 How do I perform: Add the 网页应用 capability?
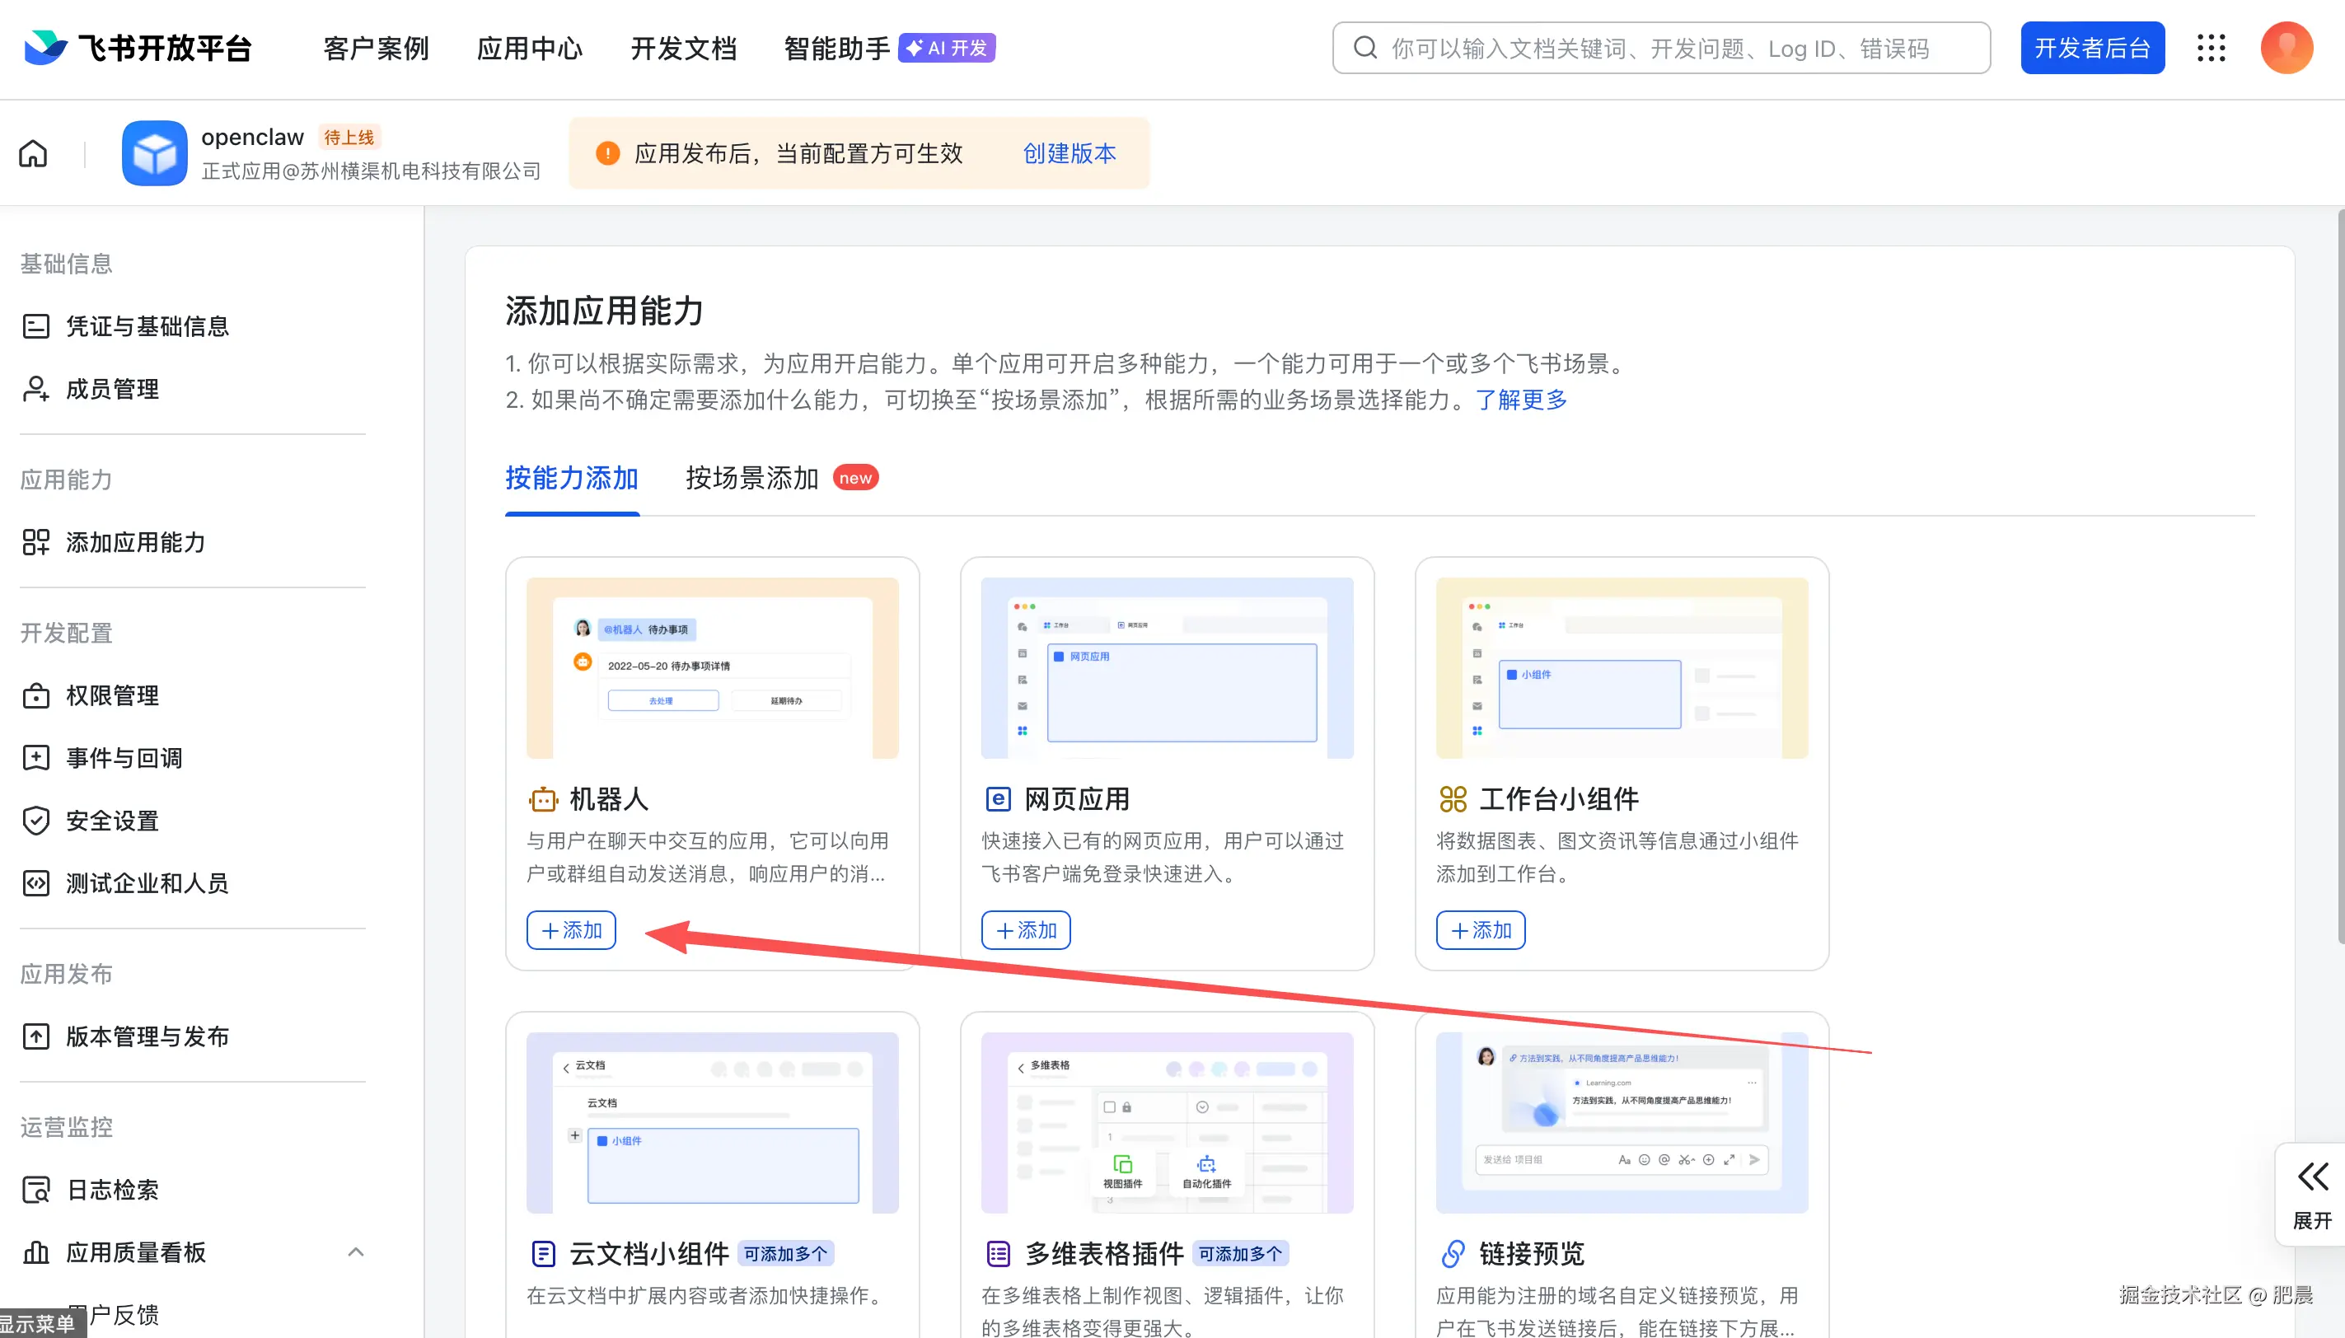coord(1026,930)
